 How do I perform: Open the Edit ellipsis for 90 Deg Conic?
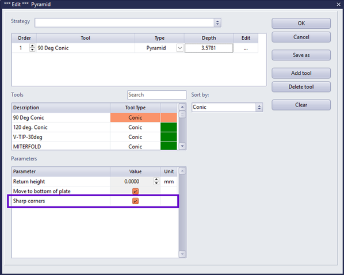tap(246, 48)
